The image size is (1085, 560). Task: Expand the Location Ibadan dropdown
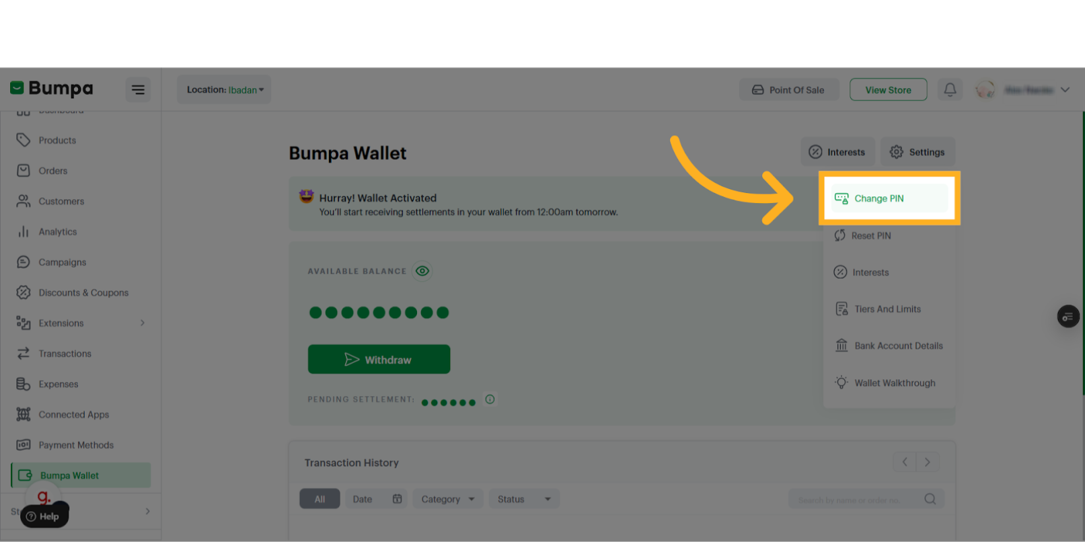point(224,89)
